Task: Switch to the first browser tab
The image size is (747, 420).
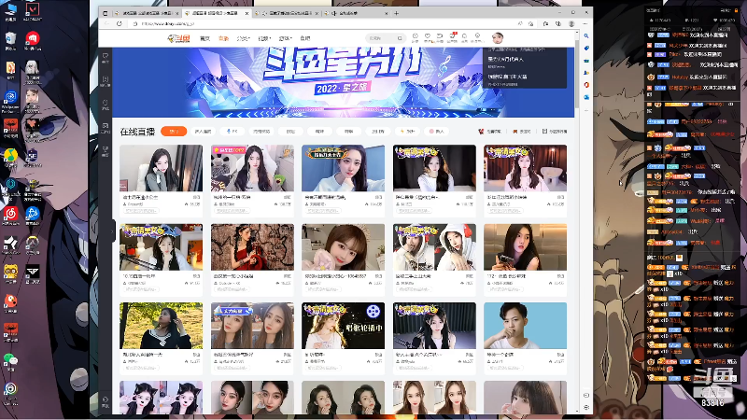Action: [x=147, y=13]
